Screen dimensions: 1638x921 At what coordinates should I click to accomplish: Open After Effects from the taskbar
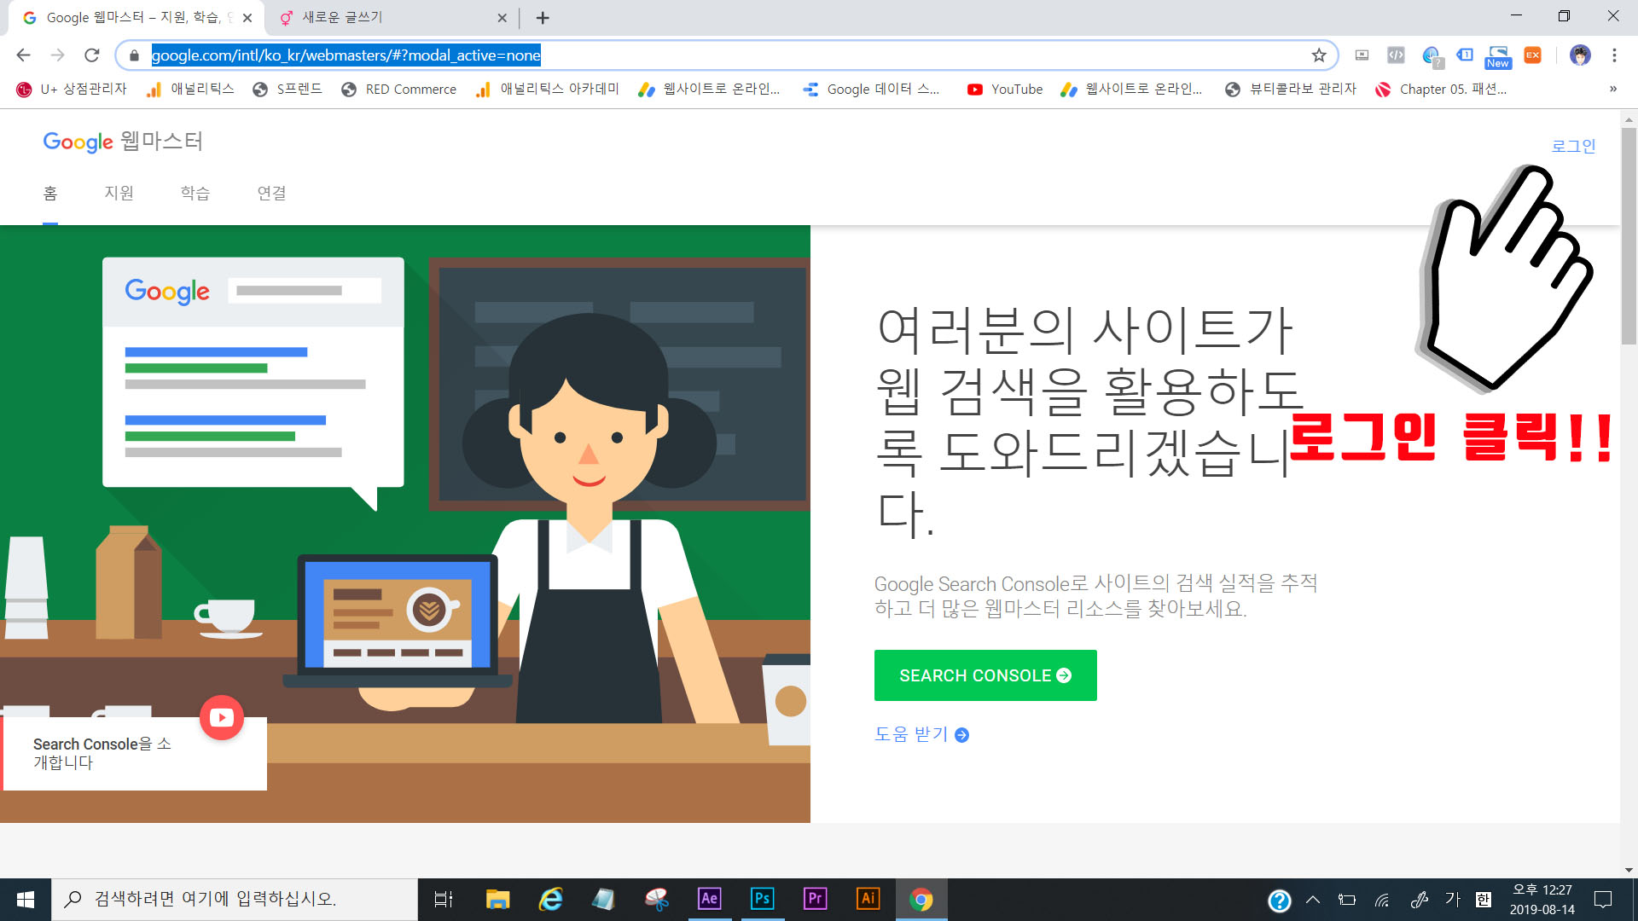pos(710,900)
